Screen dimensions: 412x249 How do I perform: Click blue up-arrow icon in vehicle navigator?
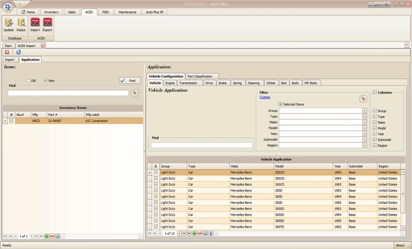click(211, 233)
